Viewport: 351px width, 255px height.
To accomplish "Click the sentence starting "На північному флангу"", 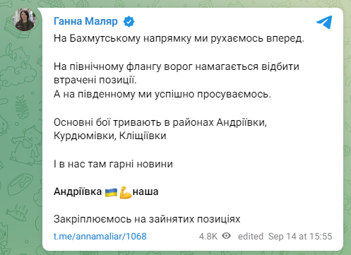I will pyautogui.click(x=177, y=73).
